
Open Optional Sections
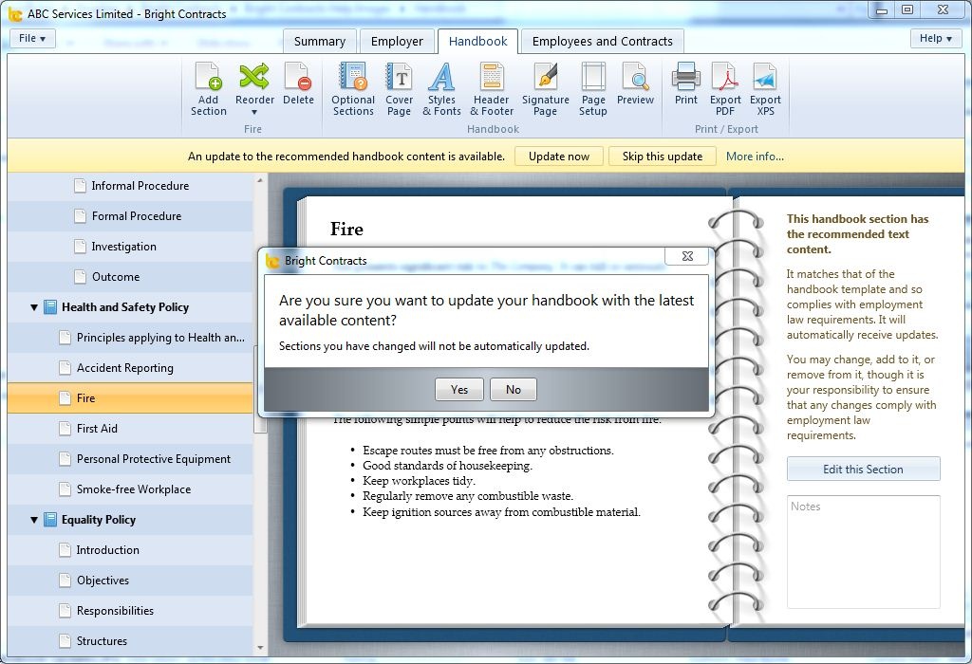353,89
